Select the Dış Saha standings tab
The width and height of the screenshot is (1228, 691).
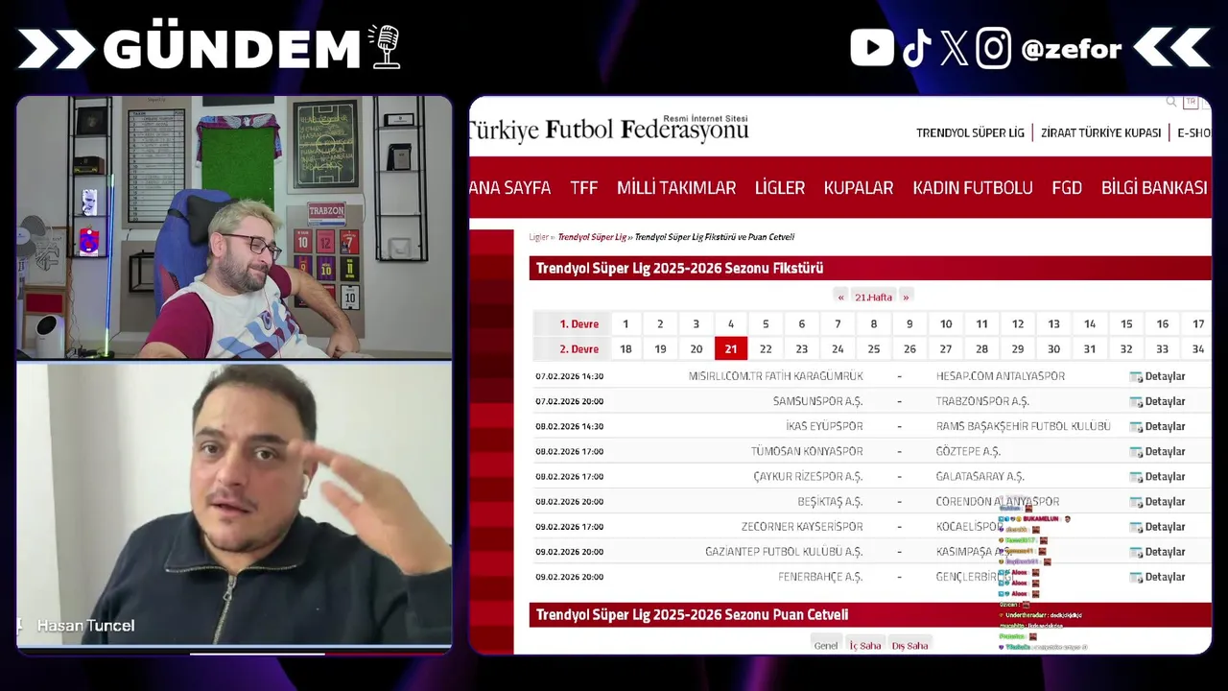pos(909,645)
